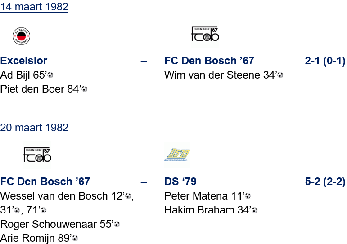Click the FC Den Bosch logo under 20 maart 1982
Viewport: 347px width, 244px height.
pyautogui.click(x=37, y=155)
